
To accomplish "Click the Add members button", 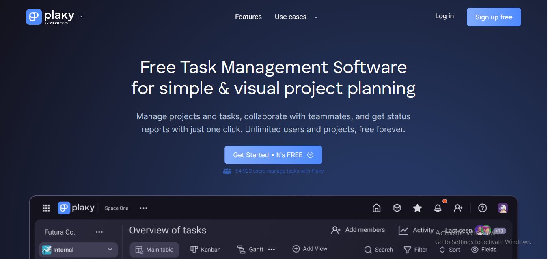I will click(358, 230).
